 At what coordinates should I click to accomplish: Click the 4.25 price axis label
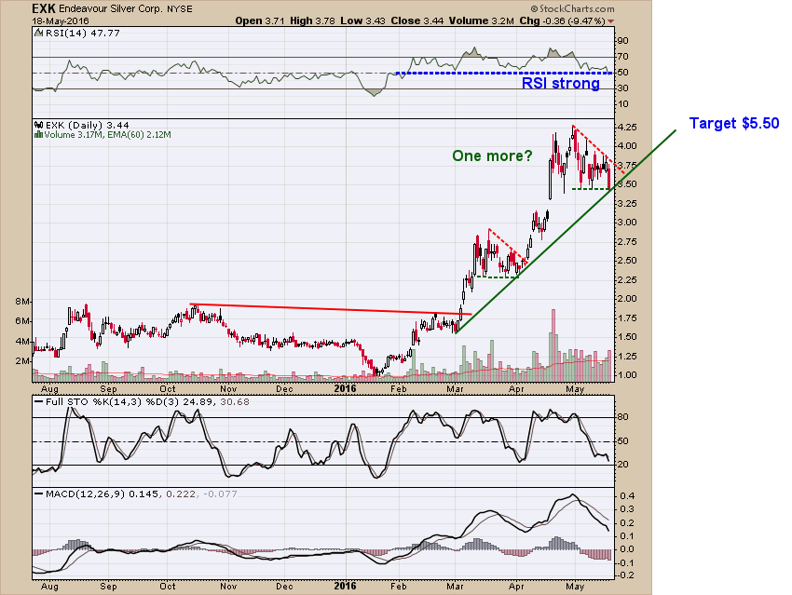(627, 127)
